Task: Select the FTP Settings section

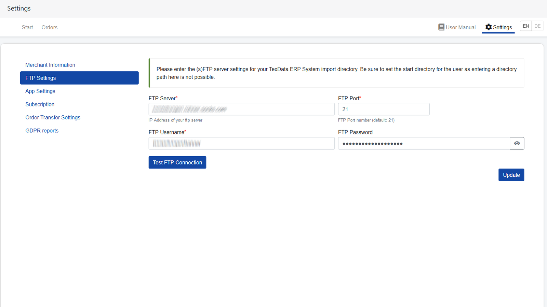Action: 40,78
